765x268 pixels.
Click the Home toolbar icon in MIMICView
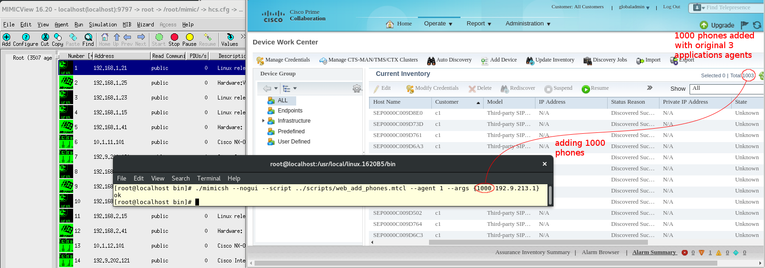pos(105,37)
